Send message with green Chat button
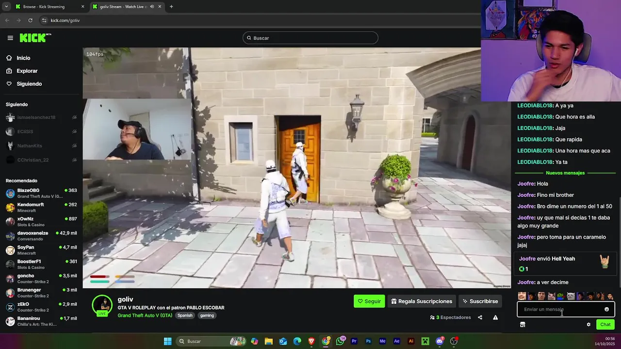The height and width of the screenshot is (349, 621). 605,325
